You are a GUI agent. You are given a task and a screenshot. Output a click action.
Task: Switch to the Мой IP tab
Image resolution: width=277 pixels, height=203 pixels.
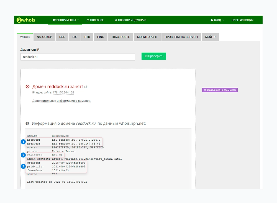tap(210, 37)
